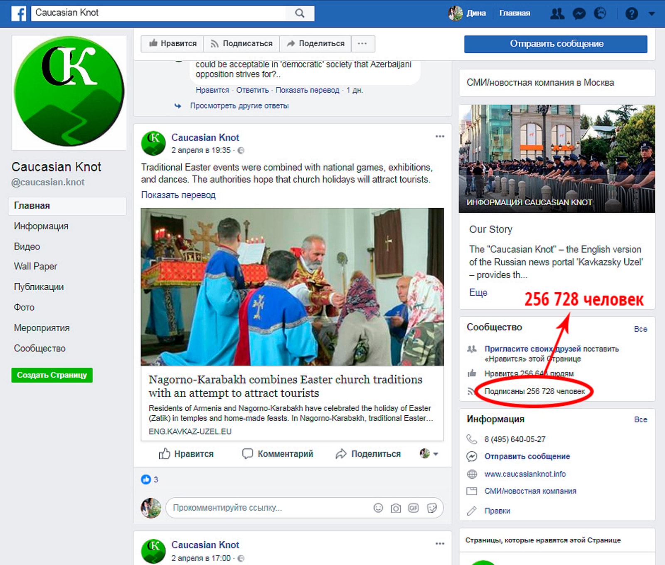This screenshot has width=665, height=565.
Task: Open the Видео section in sidebar
Action: (27, 246)
